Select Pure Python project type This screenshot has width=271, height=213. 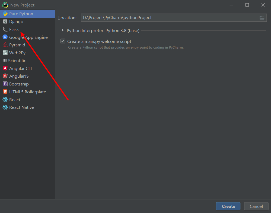point(27,14)
